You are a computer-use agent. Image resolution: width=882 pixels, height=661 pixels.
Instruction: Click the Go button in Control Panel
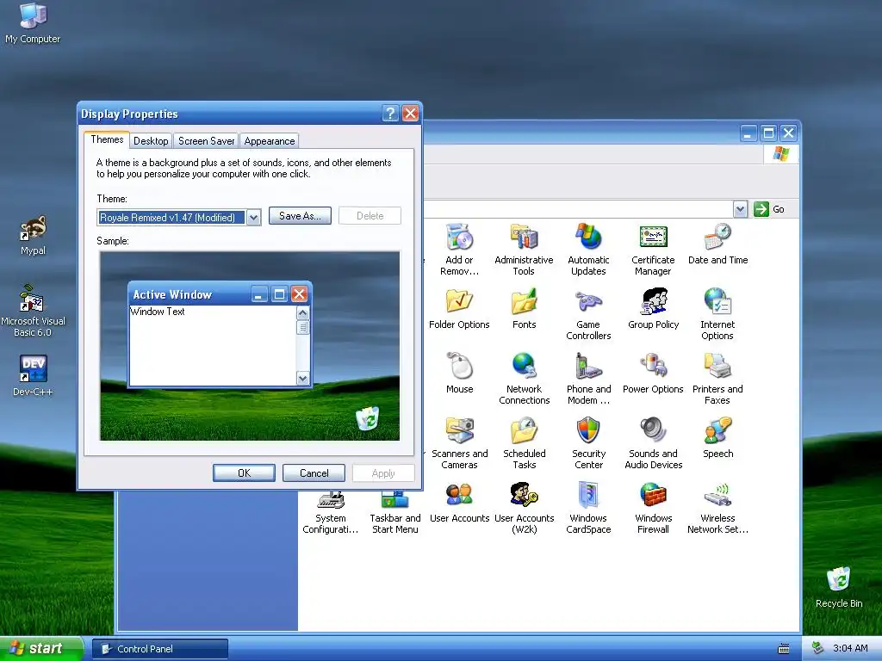tap(769, 209)
